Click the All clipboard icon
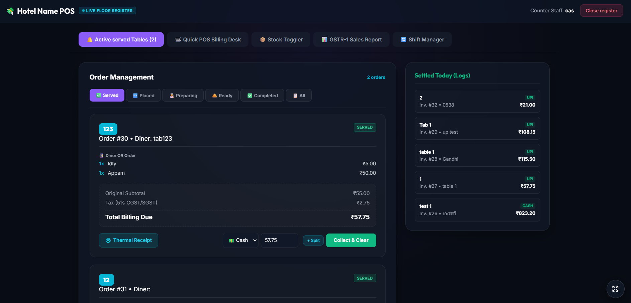Image resolution: width=631 pixels, height=303 pixels. pyautogui.click(x=295, y=96)
